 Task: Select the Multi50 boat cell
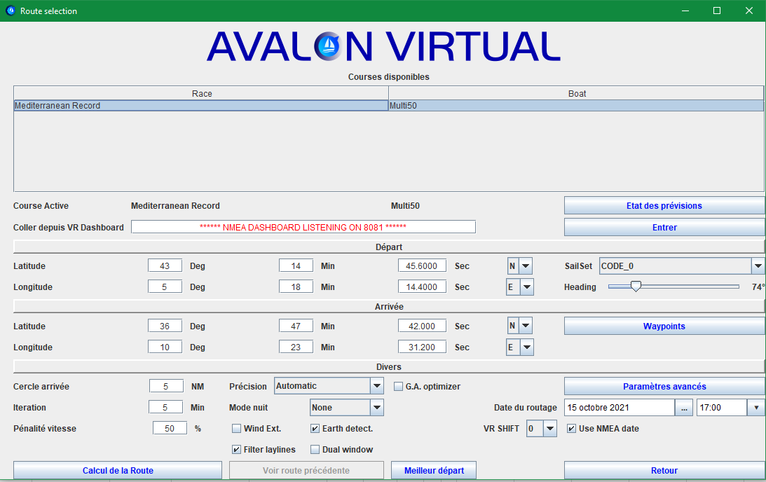click(x=577, y=106)
